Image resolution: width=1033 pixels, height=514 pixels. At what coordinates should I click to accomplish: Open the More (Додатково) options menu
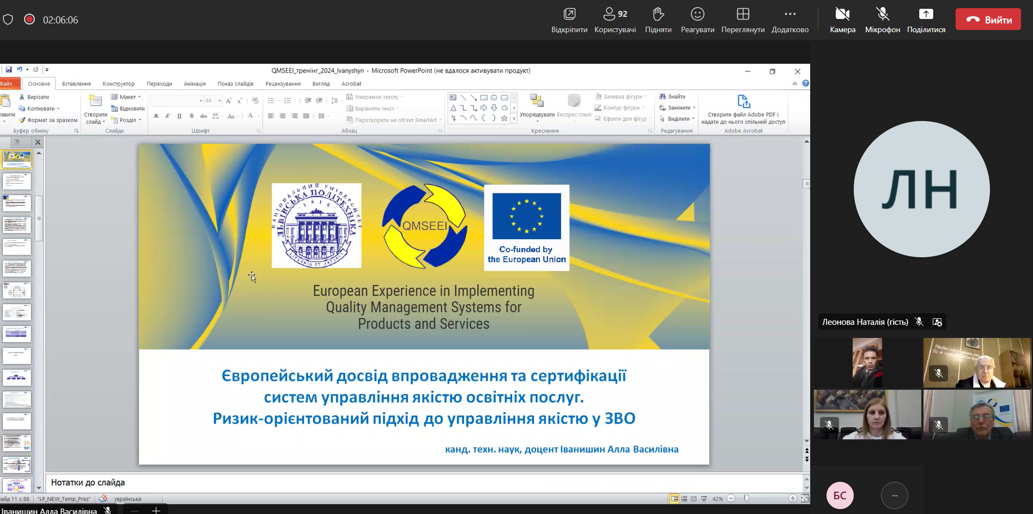[789, 14]
